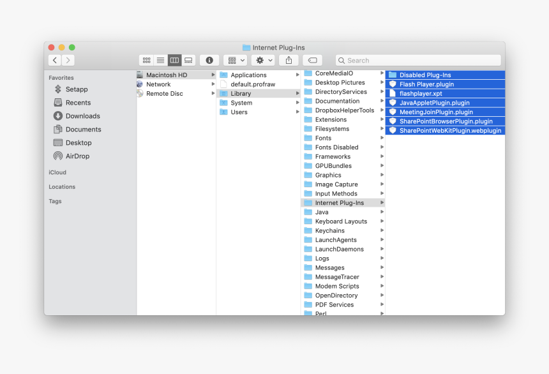Select the Applications folder
The image size is (549, 374).
pos(259,75)
